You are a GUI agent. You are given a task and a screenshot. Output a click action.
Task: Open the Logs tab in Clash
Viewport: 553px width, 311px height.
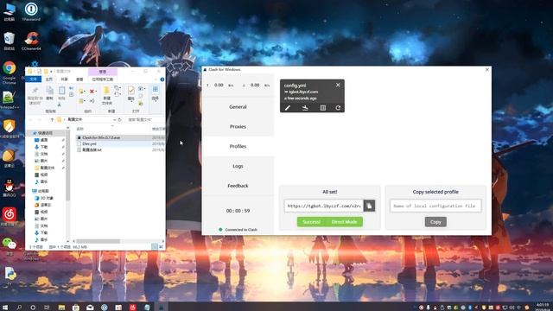click(x=238, y=166)
